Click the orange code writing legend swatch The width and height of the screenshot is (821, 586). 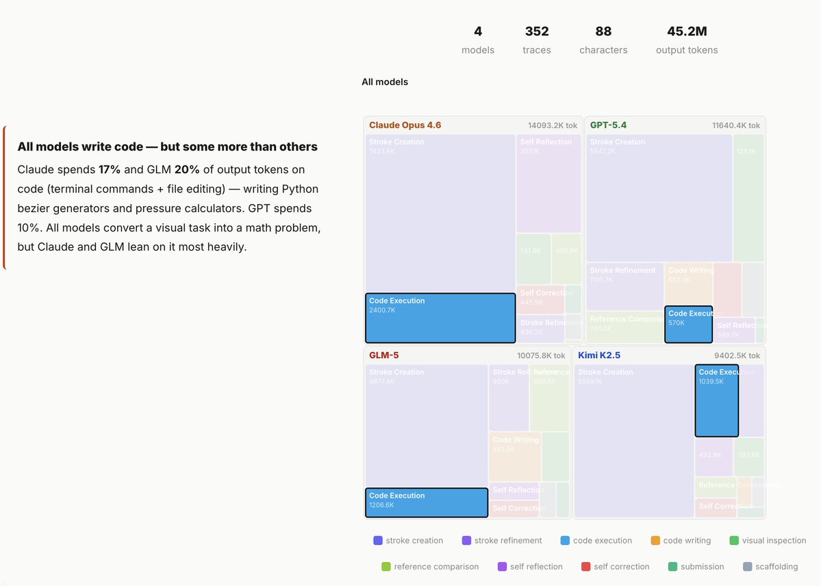(655, 541)
